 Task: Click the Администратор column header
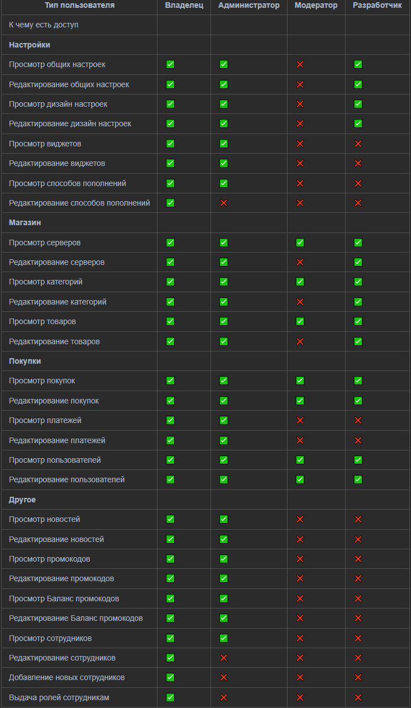click(x=249, y=6)
